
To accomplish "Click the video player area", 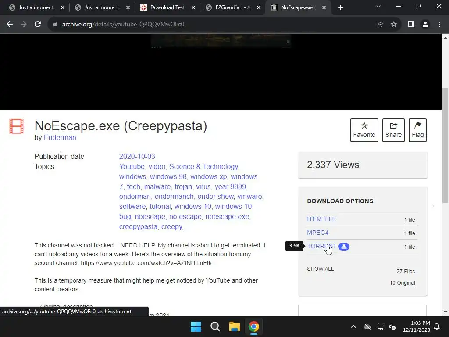I will tap(221, 72).
